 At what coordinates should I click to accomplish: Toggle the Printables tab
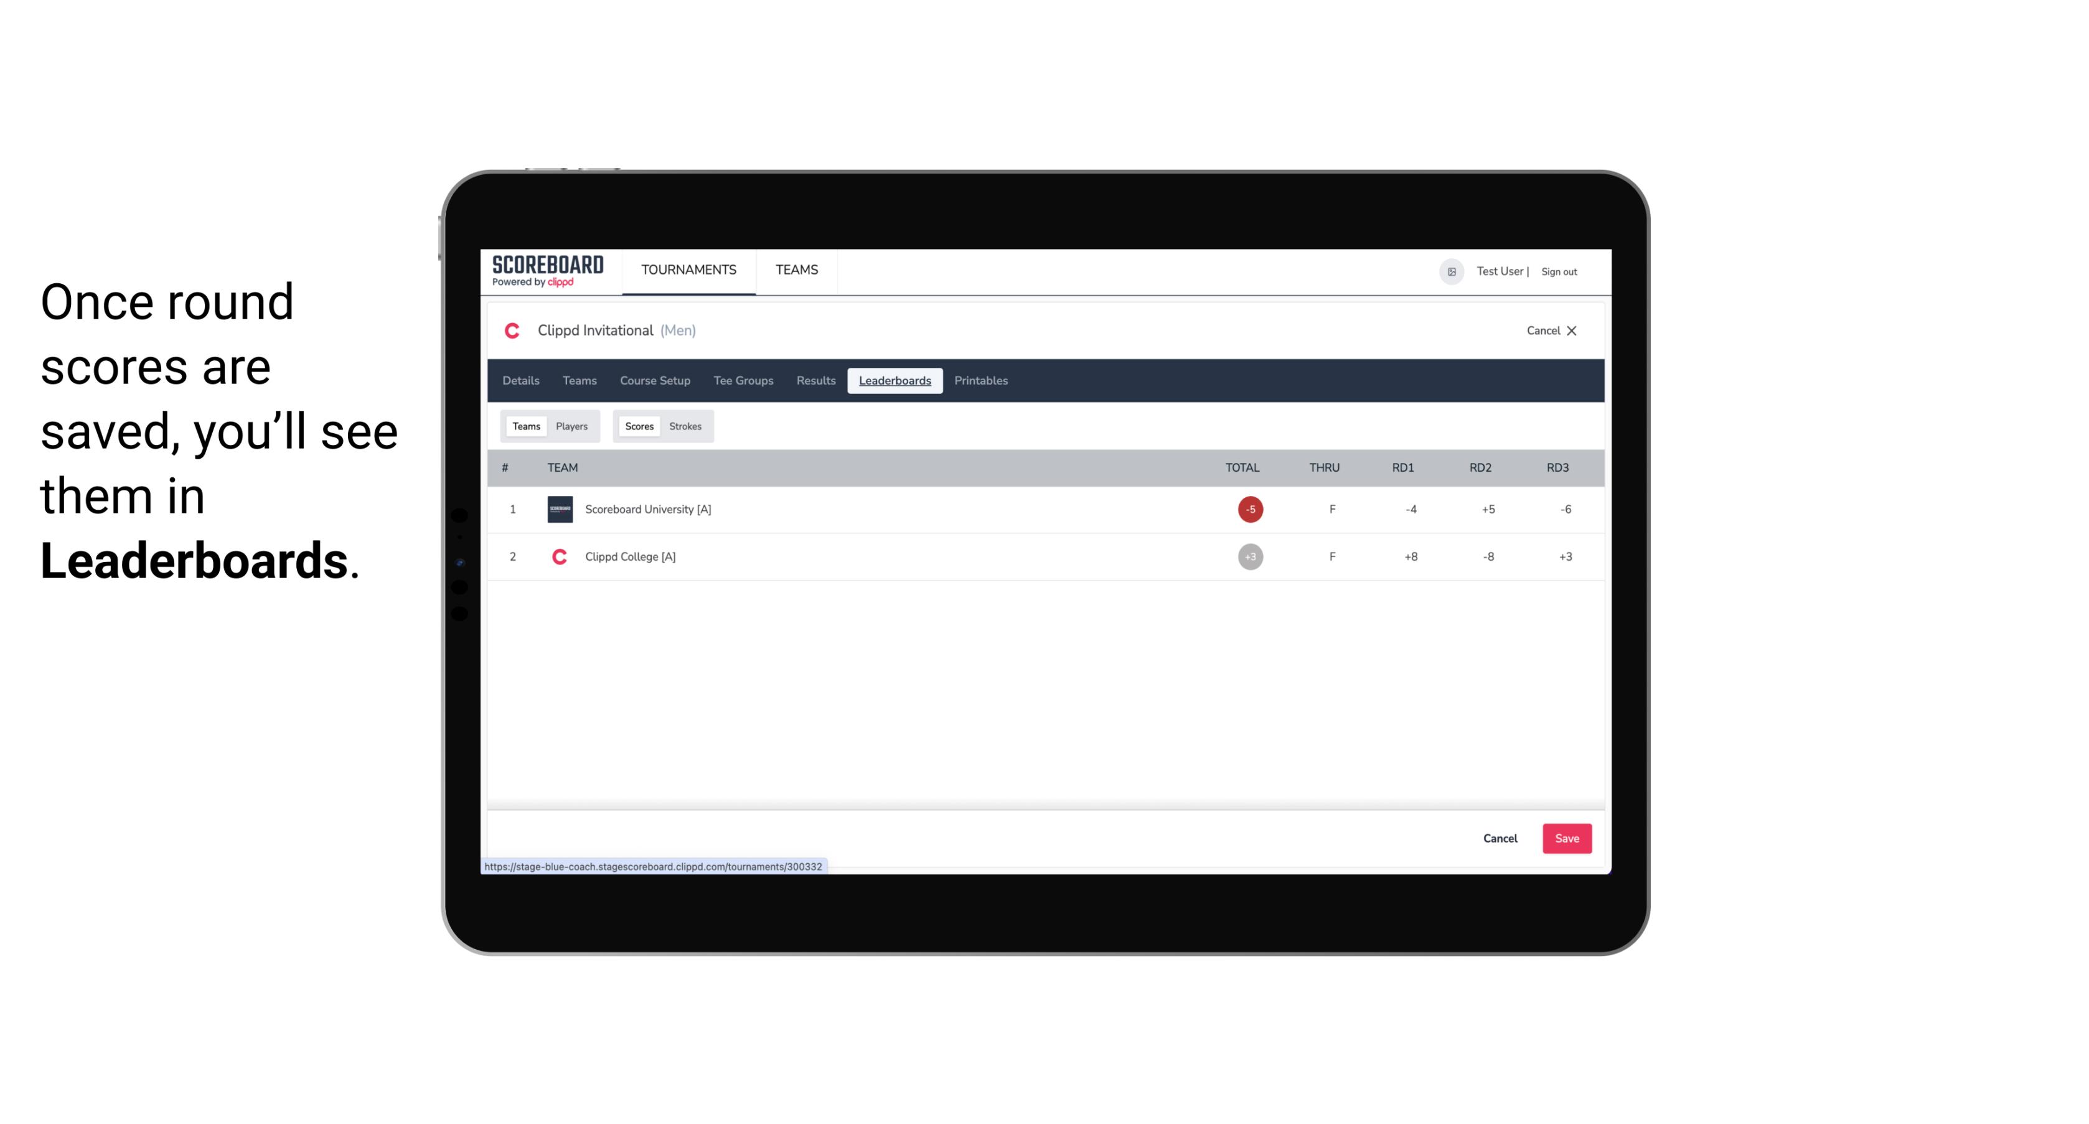[x=982, y=381]
